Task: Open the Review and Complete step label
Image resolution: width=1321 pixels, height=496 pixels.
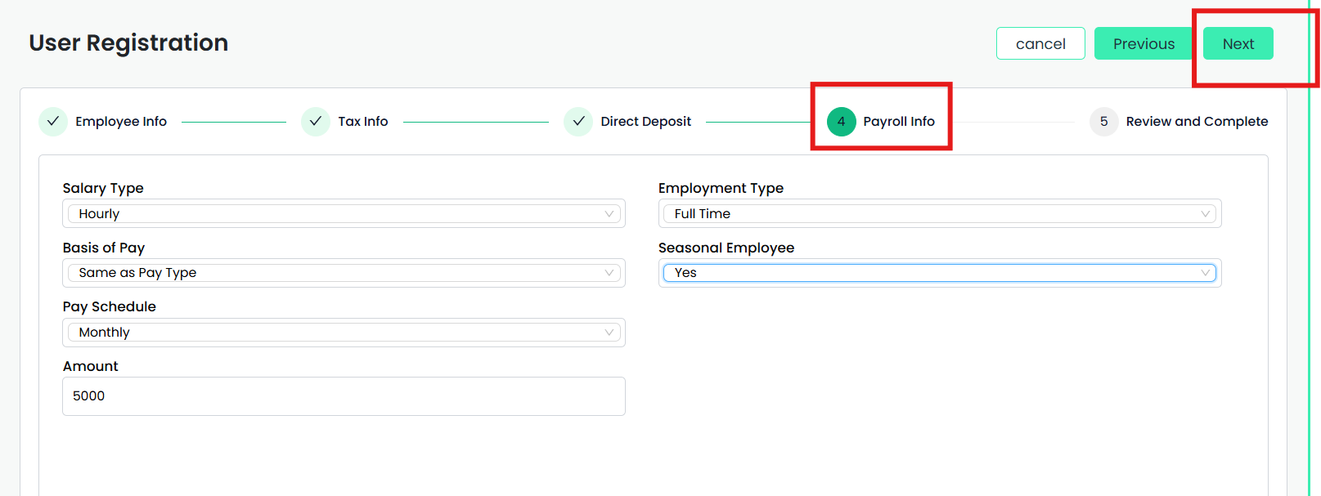Action: (1197, 121)
